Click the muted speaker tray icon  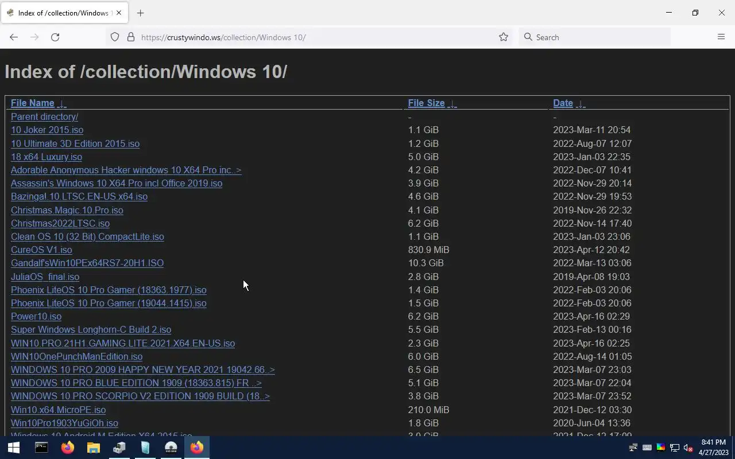[x=688, y=448]
